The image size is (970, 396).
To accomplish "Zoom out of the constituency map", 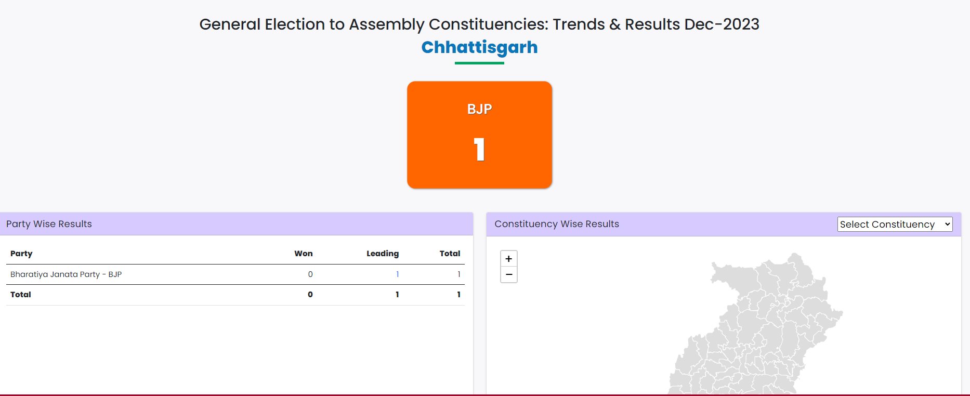I will click(508, 274).
